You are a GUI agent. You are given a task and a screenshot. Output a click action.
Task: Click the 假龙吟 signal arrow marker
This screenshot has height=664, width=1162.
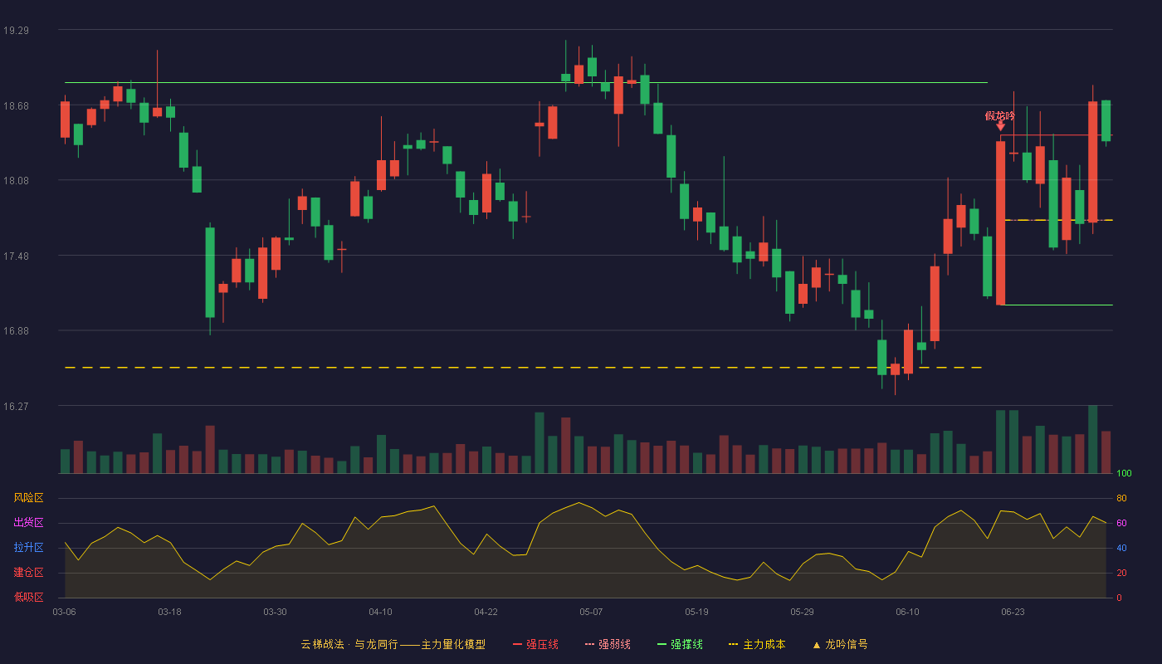(1000, 125)
